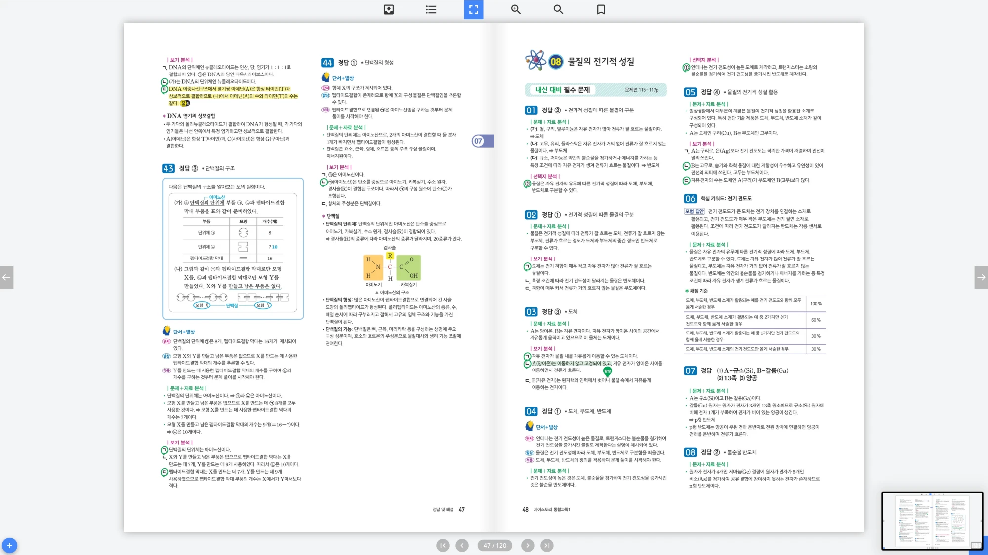Click the small 정답 marker in answer 03
Viewport: 988px width, 555px height.
608,371
